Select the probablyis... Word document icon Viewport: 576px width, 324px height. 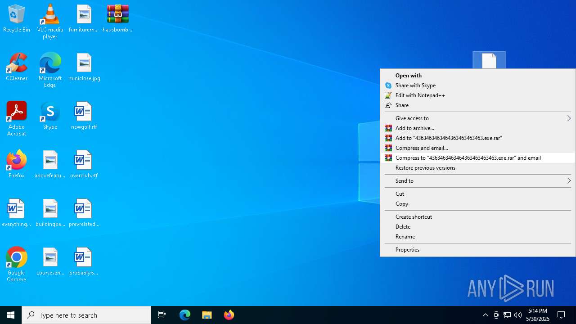coord(84,262)
